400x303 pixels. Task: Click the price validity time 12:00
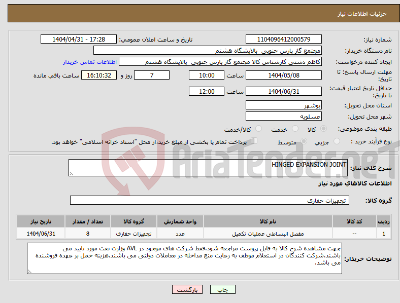pyautogui.click(x=207, y=91)
